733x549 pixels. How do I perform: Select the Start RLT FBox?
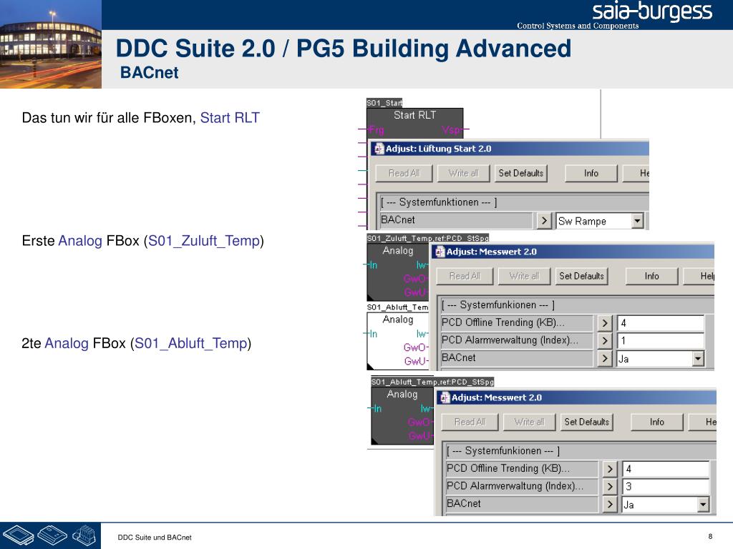pyautogui.click(x=414, y=123)
